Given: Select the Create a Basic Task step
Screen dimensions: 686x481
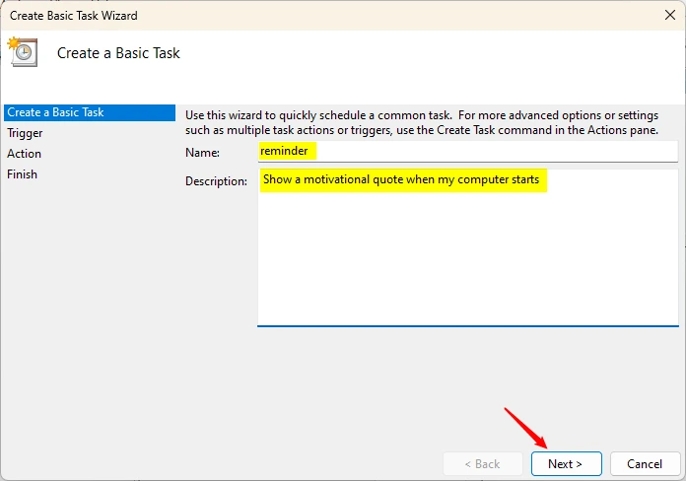Looking at the screenshot, I should click(90, 112).
